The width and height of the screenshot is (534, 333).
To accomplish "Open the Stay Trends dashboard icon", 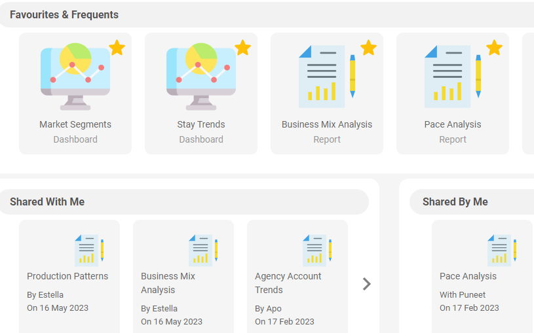I will click(200, 75).
